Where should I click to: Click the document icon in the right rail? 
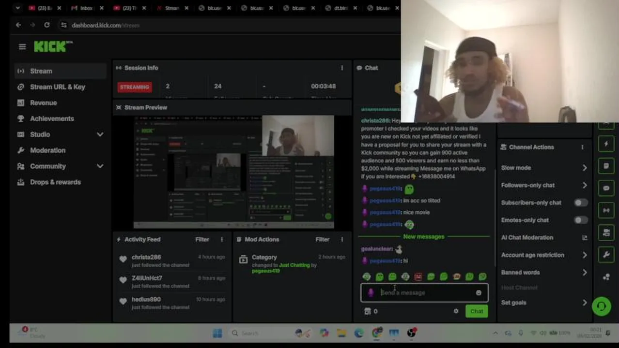(606, 166)
